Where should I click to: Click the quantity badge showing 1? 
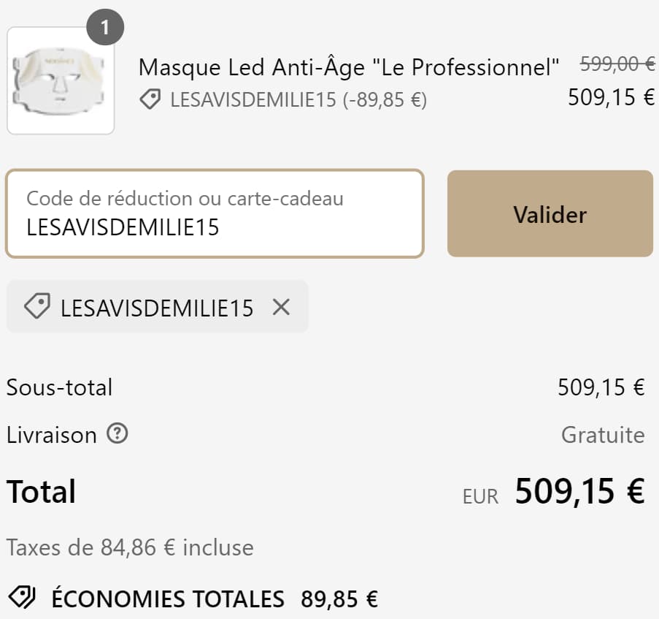pos(107,26)
